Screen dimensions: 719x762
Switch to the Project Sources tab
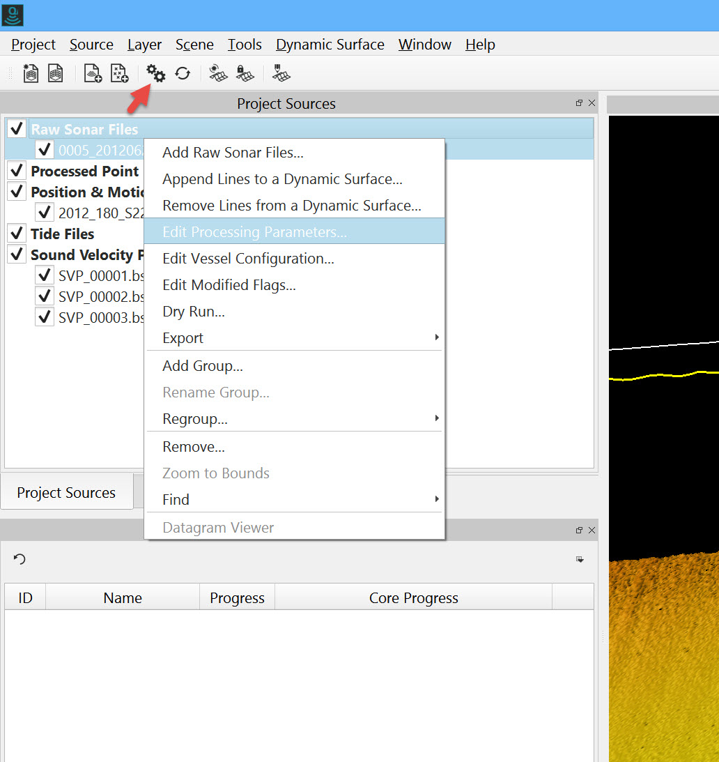tap(66, 493)
